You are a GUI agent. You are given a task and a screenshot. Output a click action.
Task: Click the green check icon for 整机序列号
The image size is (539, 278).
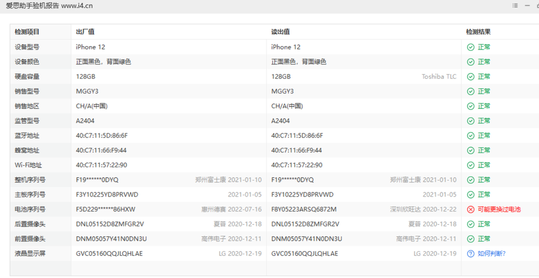[471, 180]
